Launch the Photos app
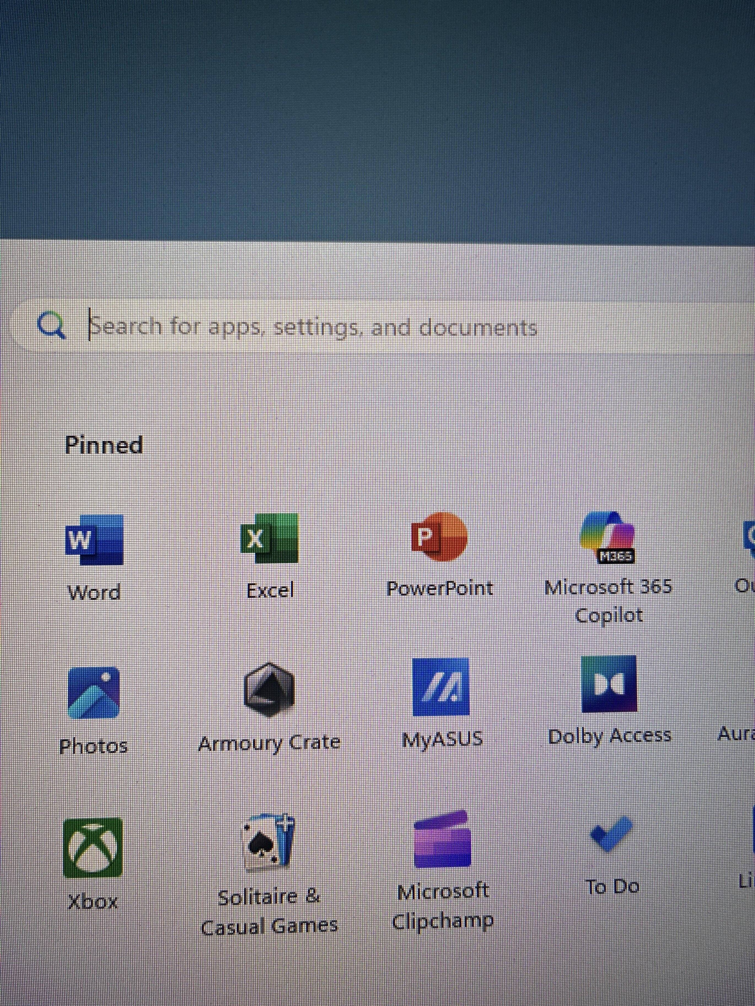 (x=94, y=692)
